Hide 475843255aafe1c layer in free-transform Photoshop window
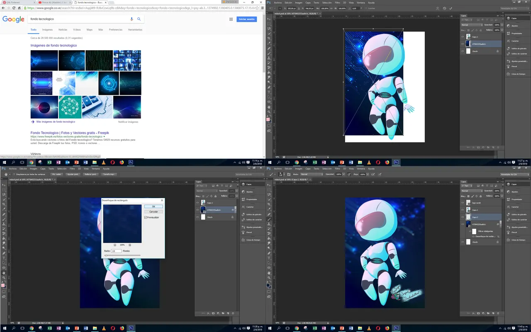531x332 pixels. pos(463,44)
